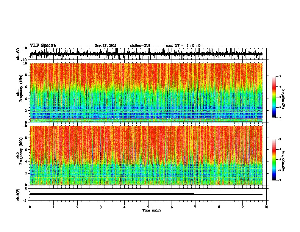Click time axis tick label "2"

point(77,207)
